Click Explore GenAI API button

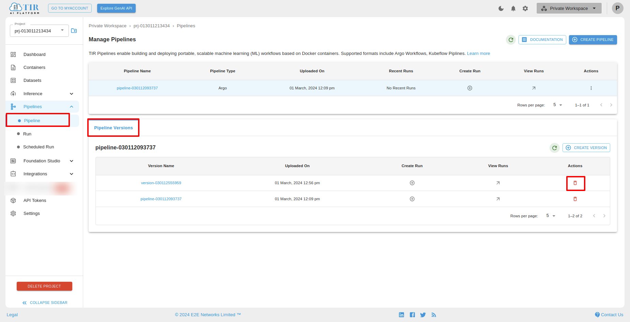116,8
